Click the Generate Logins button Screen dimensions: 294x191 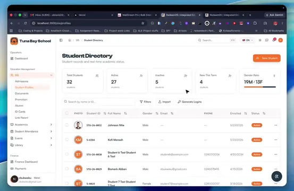(190, 102)
